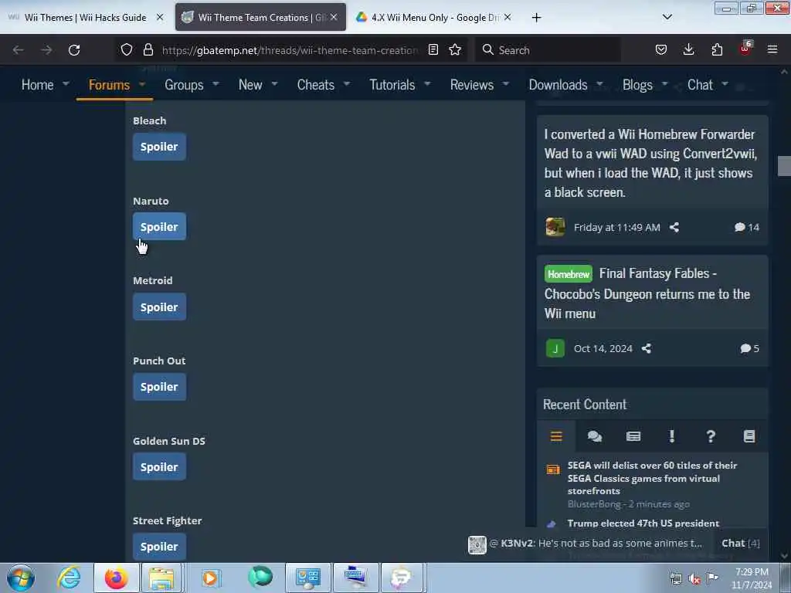Open the Chat [4] bar
Viewport: 791px width, 593px height.
pos(740,543)
